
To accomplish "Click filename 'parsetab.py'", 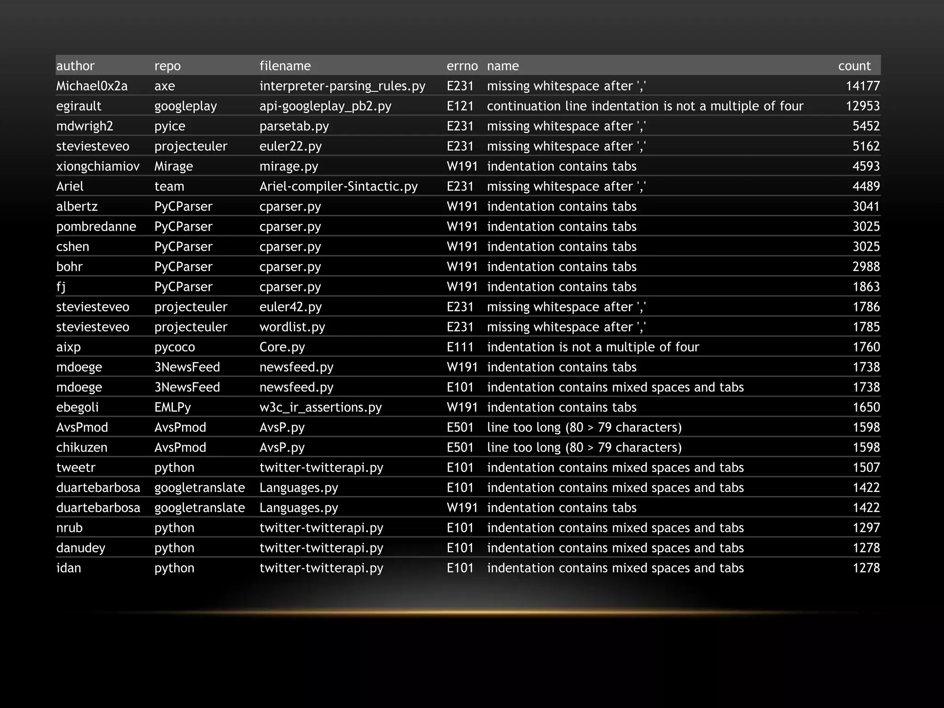I will pos(294,126).
